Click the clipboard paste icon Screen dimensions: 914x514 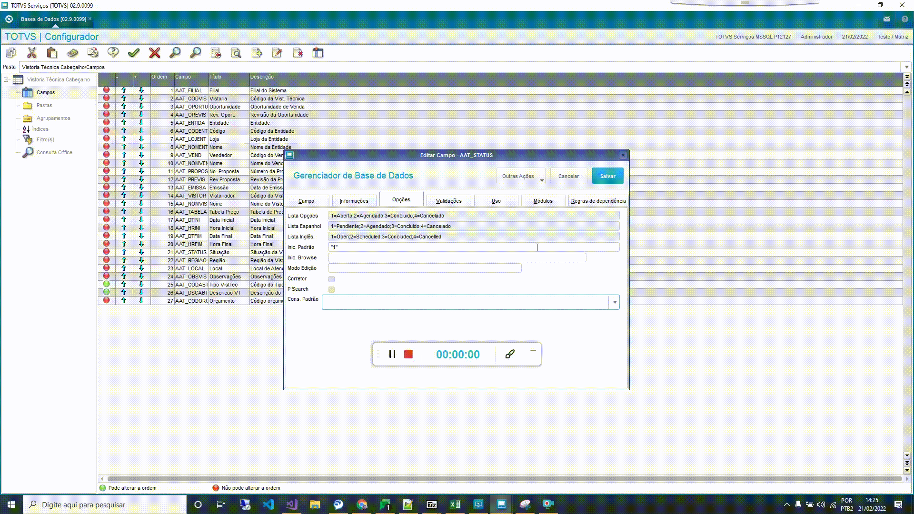[52, 52]
